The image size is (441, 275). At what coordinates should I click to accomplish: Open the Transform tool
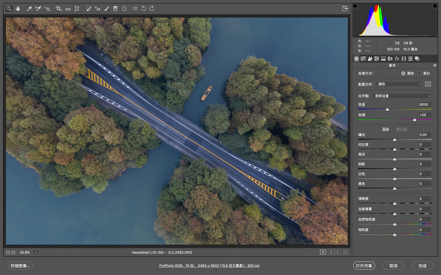pos(77,8)
